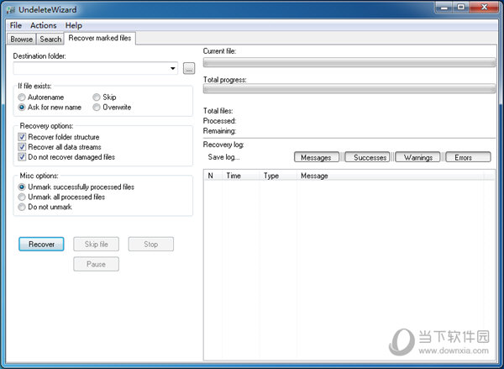Toggle the Errors log filter
Screen dimensions: 504x369
pyautogui.click(x=469, y=157)
